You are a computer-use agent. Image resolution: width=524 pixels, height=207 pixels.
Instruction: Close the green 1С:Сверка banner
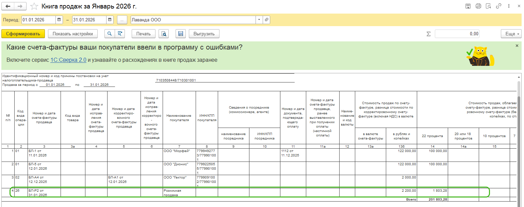pyautogui.click(x=517, y=45)
